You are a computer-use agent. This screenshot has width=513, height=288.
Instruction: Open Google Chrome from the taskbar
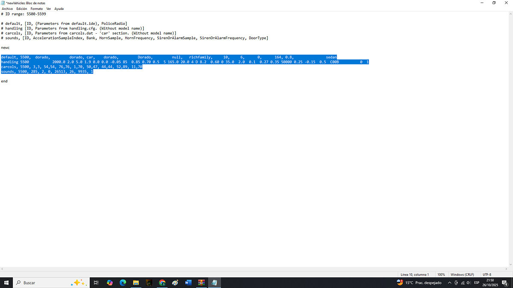(x=162, y=282)
